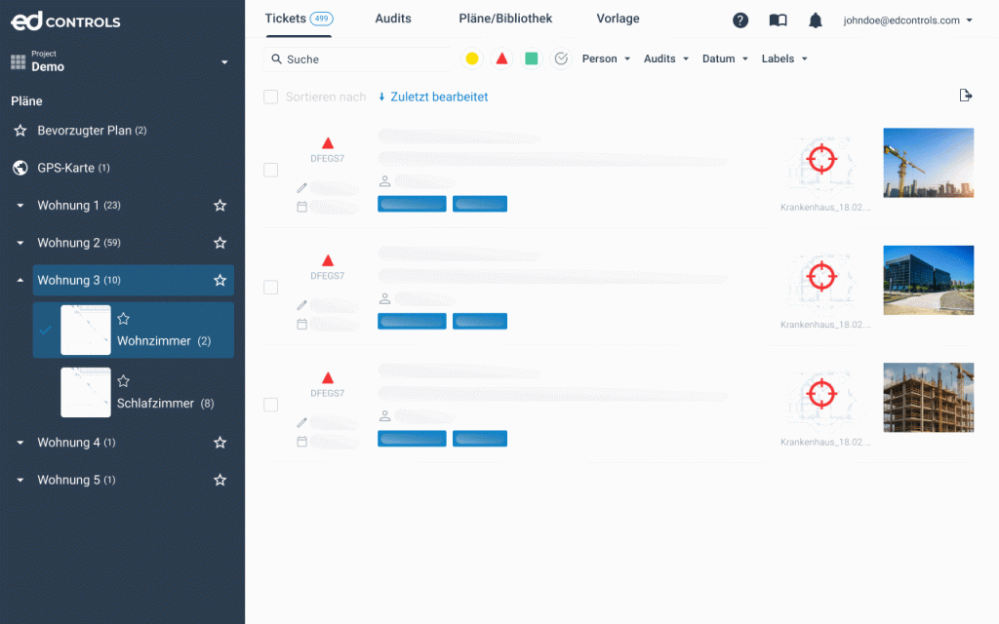Open the help question mark icon
Screen dimensions: 999x624
740,20
